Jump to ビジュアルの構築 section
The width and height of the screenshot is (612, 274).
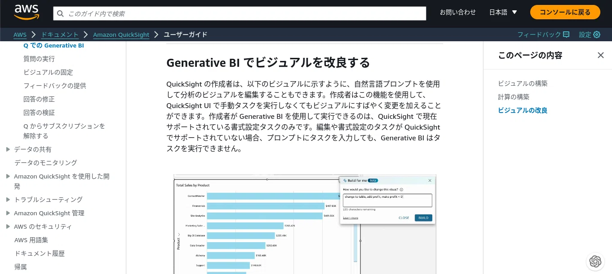(523, 83)
